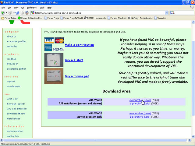Screen dimensions: 195x146
Task: Open the View menu
Action: [16, 8]
